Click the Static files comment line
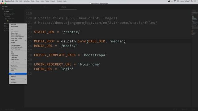198x111 pixels. pyautogui.click(x=75, y=18)
